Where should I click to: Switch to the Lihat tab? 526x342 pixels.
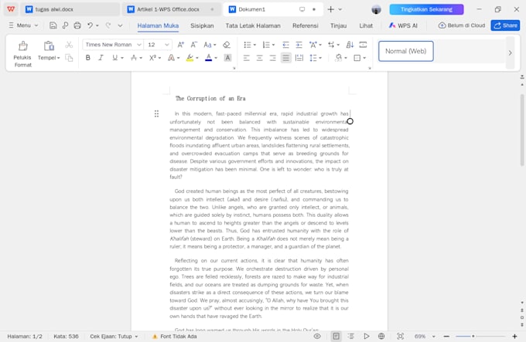pyautogui.click(x=366, y=25)
